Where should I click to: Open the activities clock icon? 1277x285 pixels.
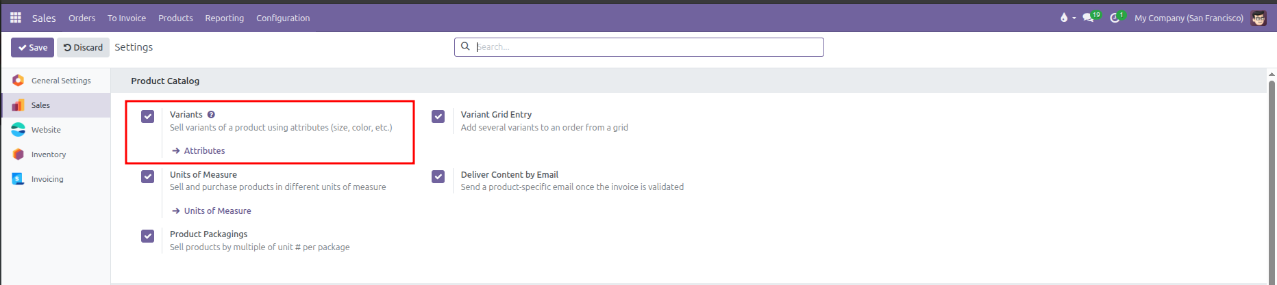[x=1115, y=18]
